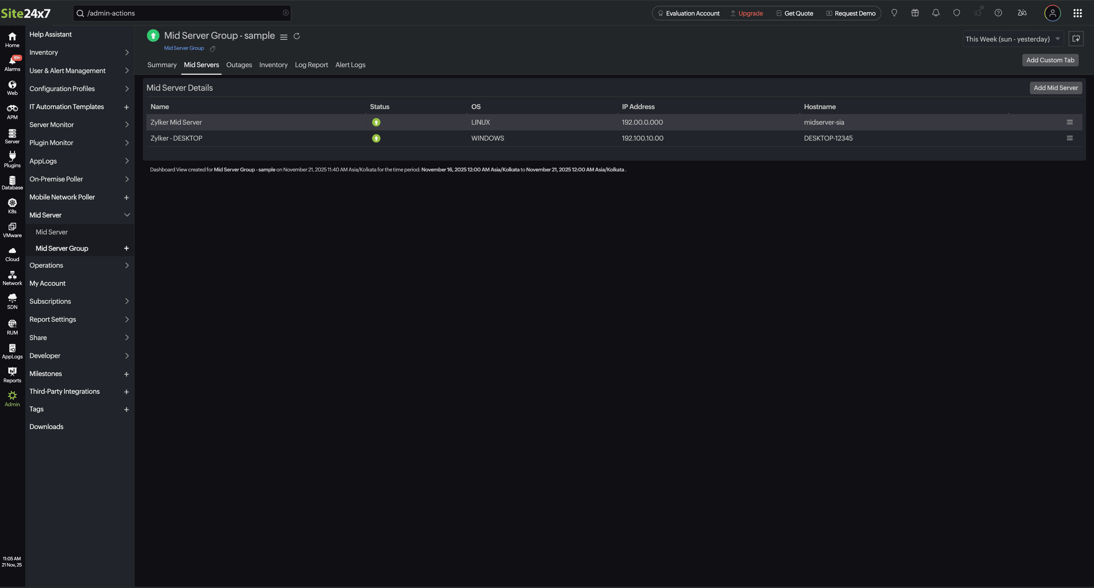The image size is (1094, 588).
Task: Open the This Week date range dropdown
Action: coord(1013,38)
